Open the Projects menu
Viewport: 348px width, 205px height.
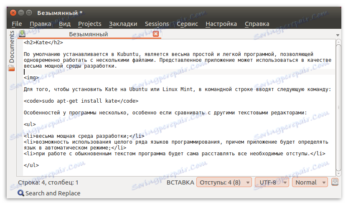(90, 24)
